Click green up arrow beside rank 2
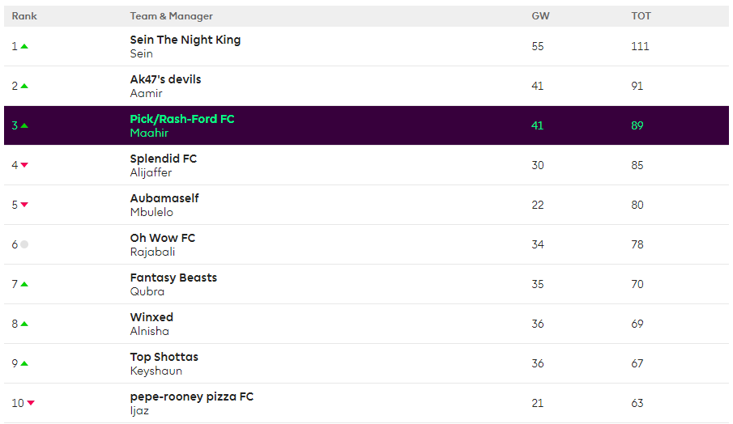The image size is (733, 424). tap(24, 87)
